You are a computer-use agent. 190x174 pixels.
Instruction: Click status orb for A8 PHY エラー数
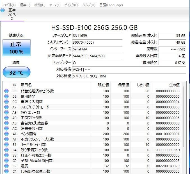[6, 112]
